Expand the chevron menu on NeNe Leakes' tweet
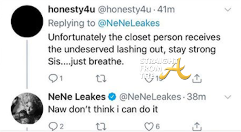 coord(228,98)
